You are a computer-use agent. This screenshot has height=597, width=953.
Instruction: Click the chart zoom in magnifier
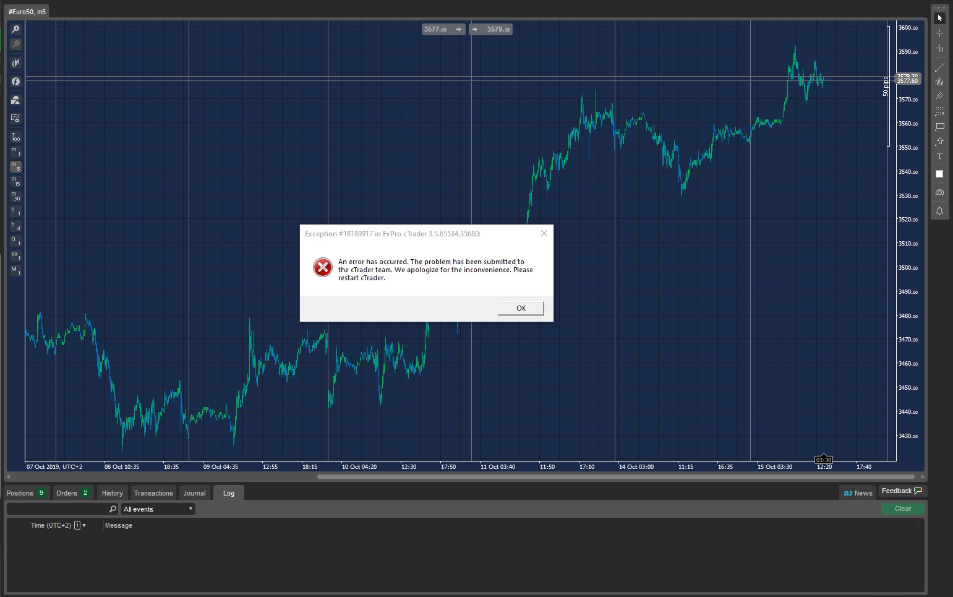[x=15, y=29]
